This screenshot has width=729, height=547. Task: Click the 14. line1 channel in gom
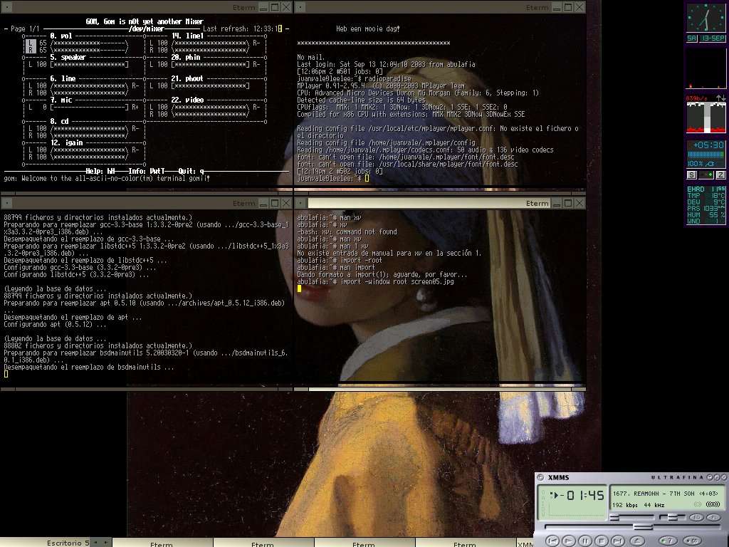click(188, 36)
